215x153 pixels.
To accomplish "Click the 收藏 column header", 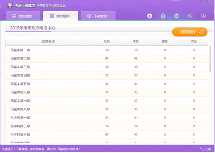I will (194, 41).
